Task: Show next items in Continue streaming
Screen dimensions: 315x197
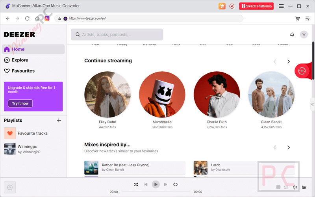Action: [289, 61]
